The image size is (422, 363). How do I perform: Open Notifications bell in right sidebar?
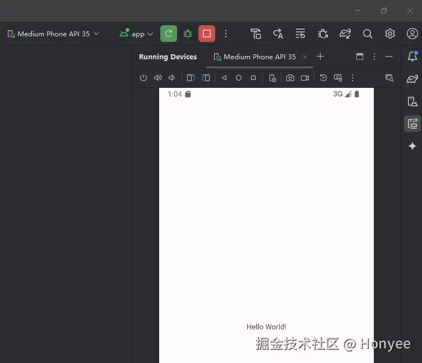[x=412, y=56]
